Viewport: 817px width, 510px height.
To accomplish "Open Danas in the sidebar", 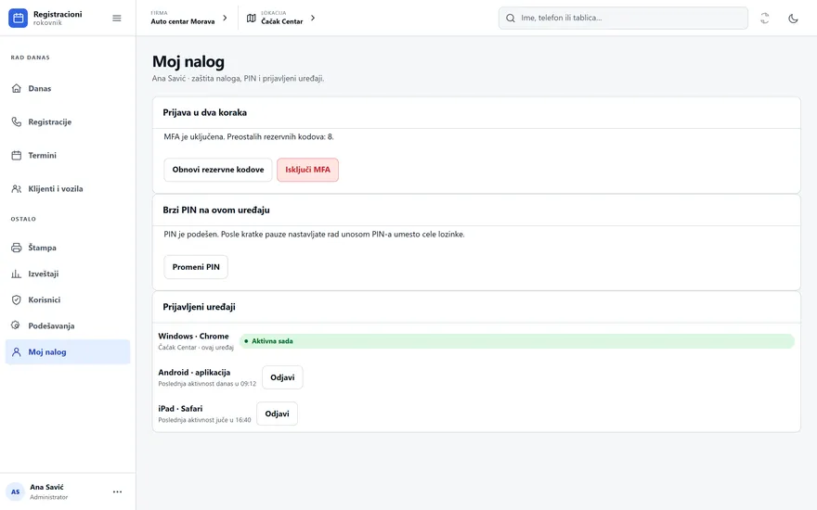I will [68, 88].
